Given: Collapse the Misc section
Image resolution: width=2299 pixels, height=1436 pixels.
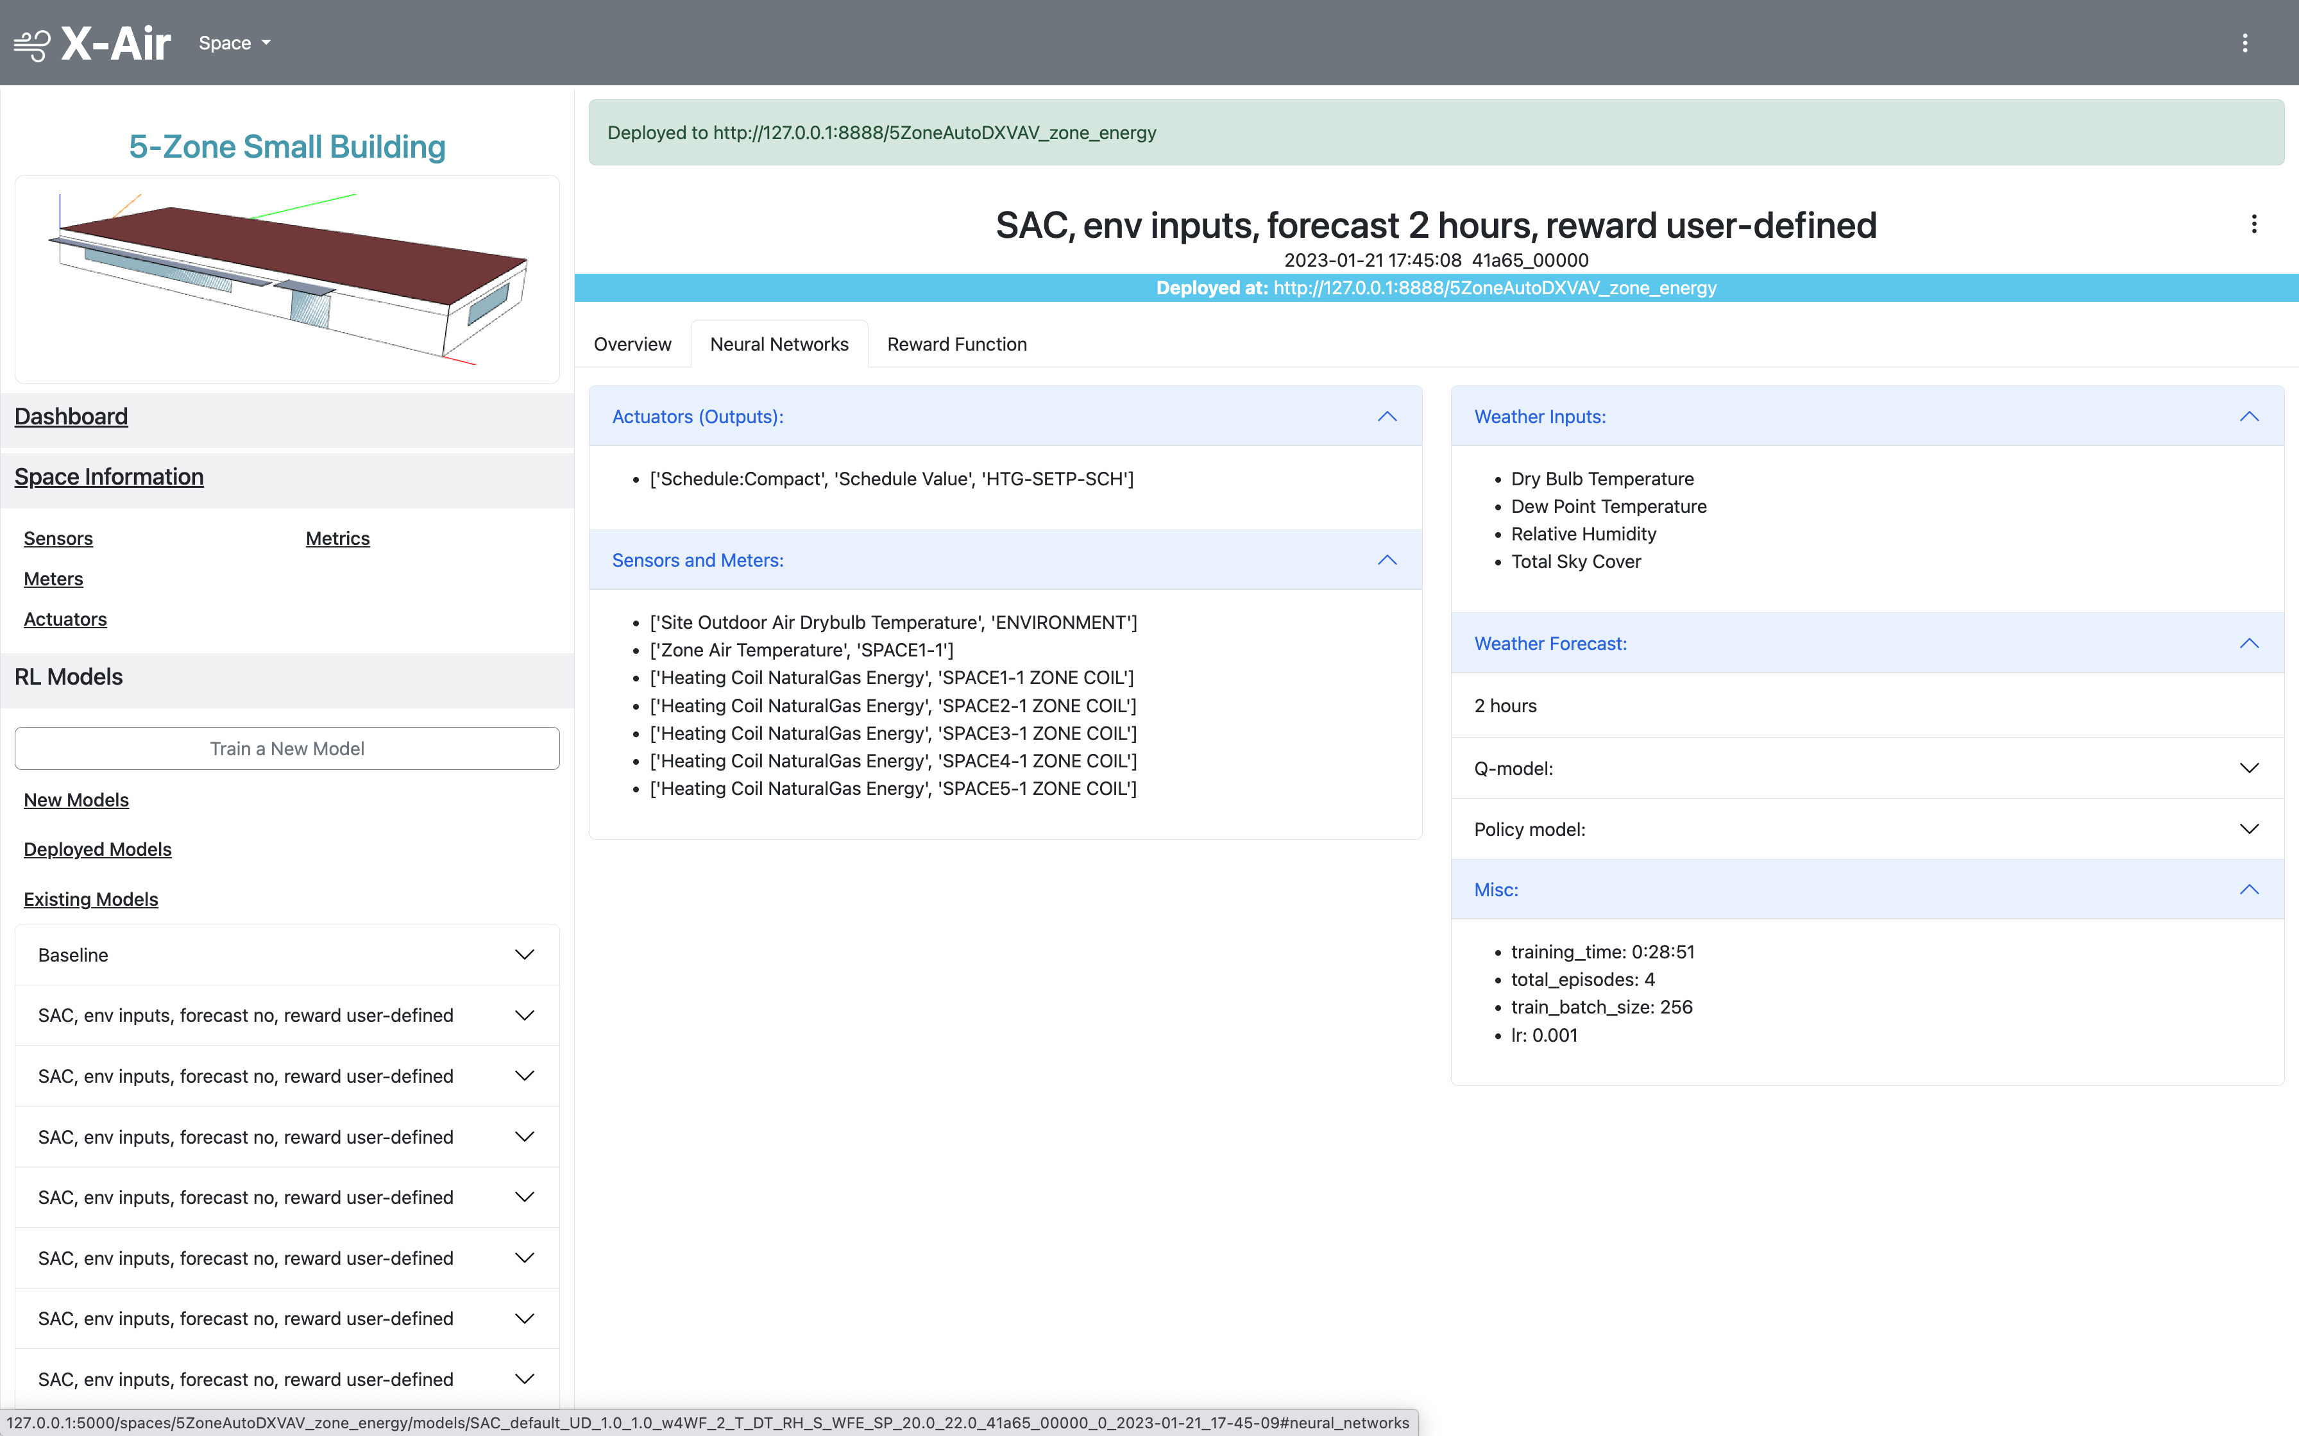Looking at the screenshot, I should 1867,889.
